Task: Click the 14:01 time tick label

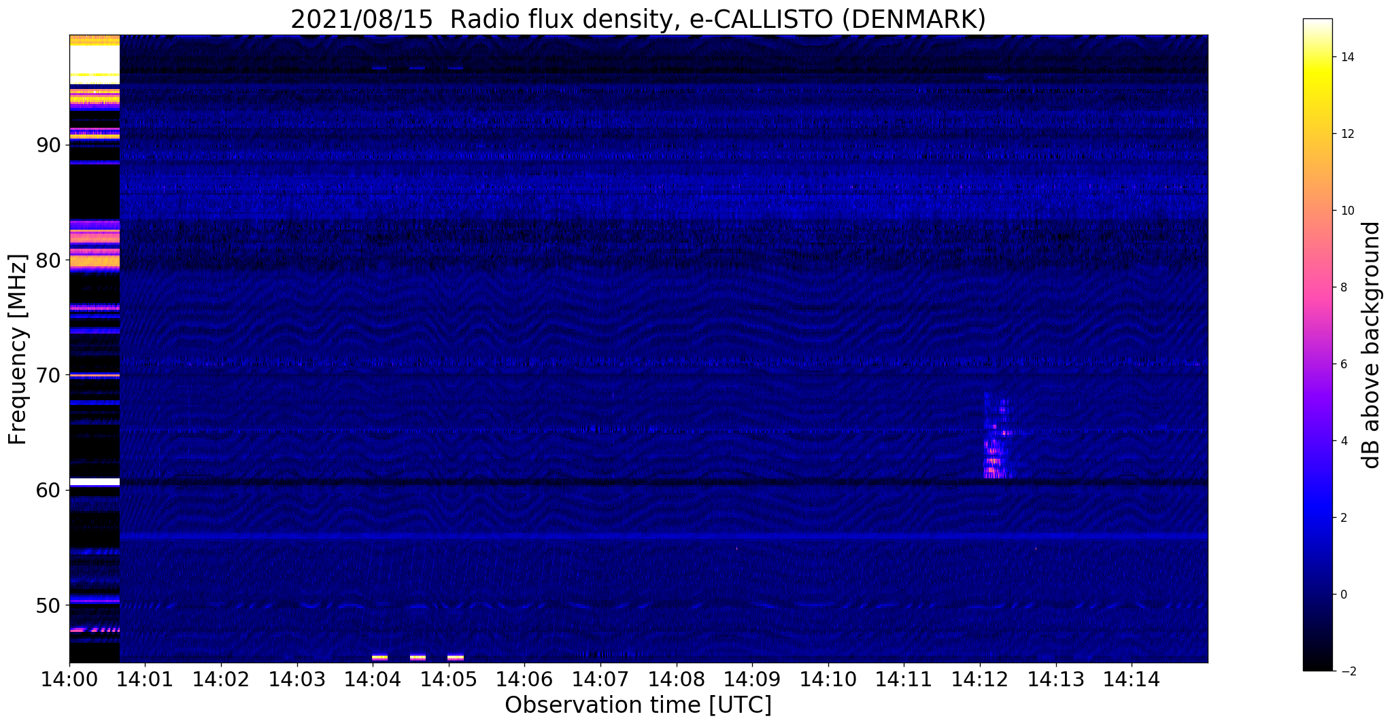Action: [145, 679]
